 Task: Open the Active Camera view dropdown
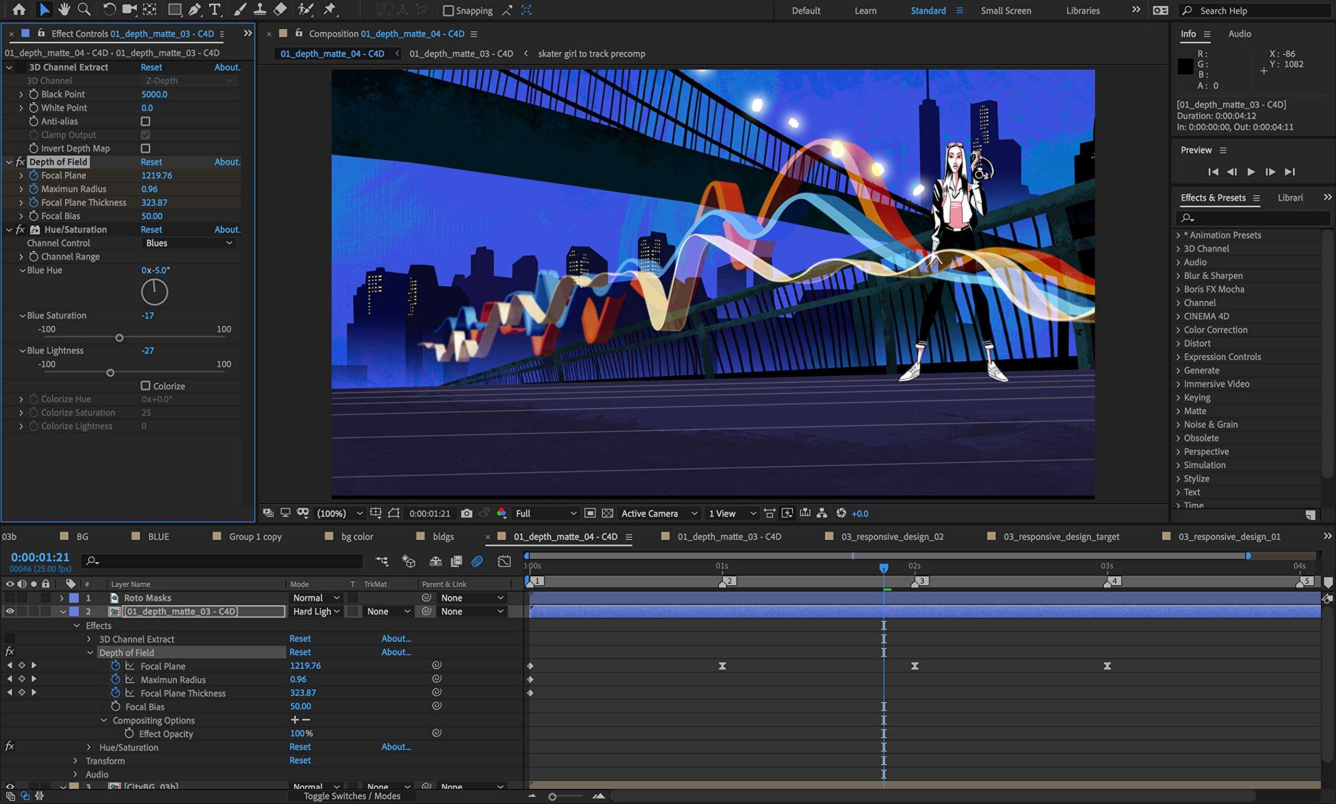click(x=659, y=513)
